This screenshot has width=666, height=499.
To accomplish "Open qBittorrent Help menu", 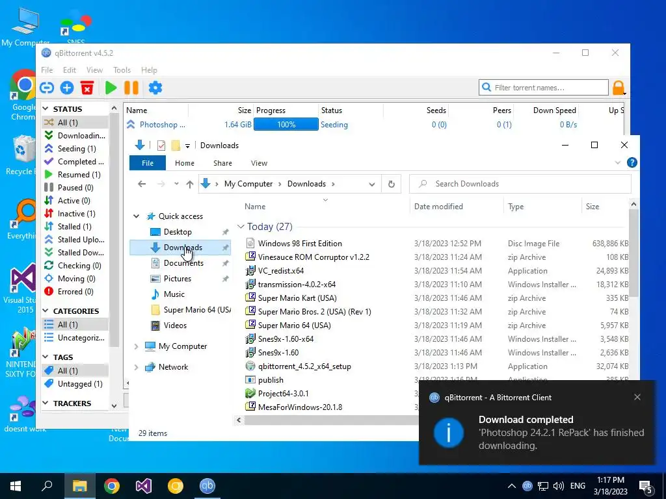I will (x=149, y=70).
